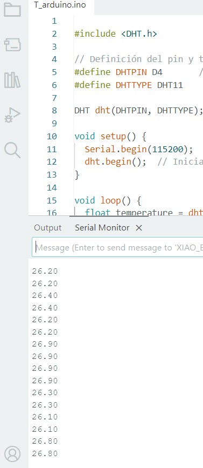Click the DHT11 token on line 6
The height and width of the screenshot is (468, 203).
(170, 85)
